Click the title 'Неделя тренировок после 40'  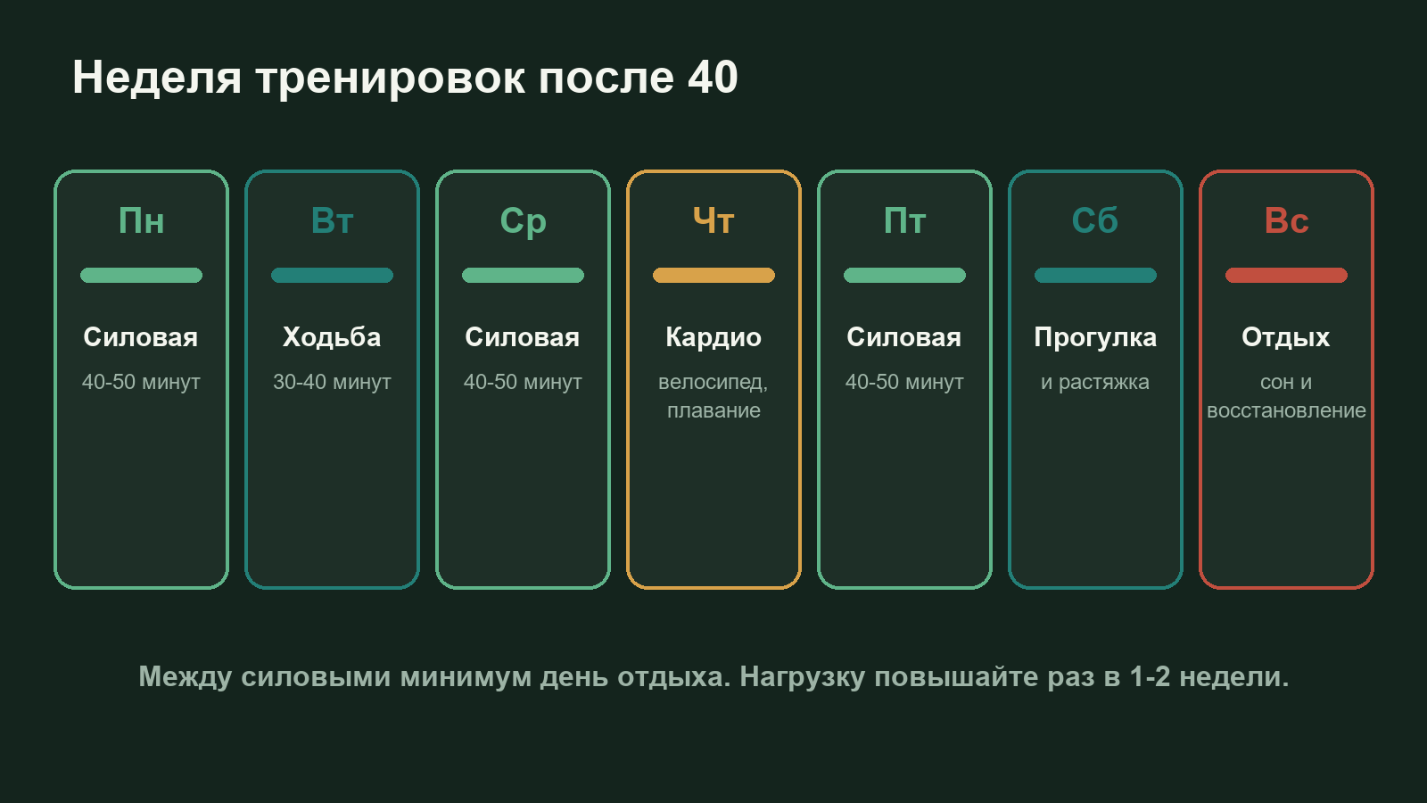coord(405,78)
